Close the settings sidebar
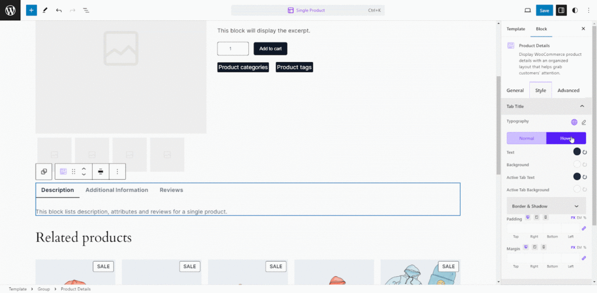Screen dimensions: 597x293 point(583,29)
